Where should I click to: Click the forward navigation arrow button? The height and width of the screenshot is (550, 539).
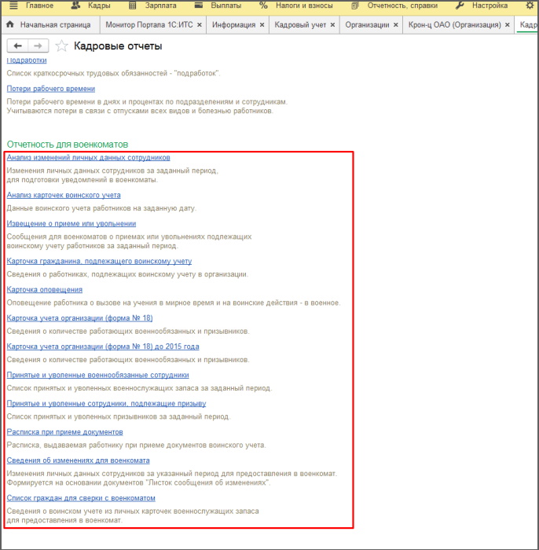[37, 46]
